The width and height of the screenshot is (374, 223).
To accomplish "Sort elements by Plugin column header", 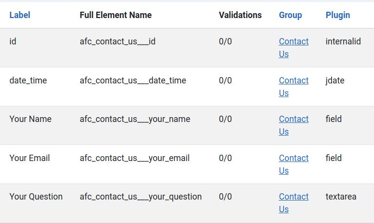I will 337,15.
